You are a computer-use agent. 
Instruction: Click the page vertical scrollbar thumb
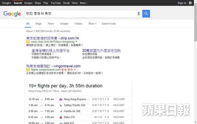(195, 22)
